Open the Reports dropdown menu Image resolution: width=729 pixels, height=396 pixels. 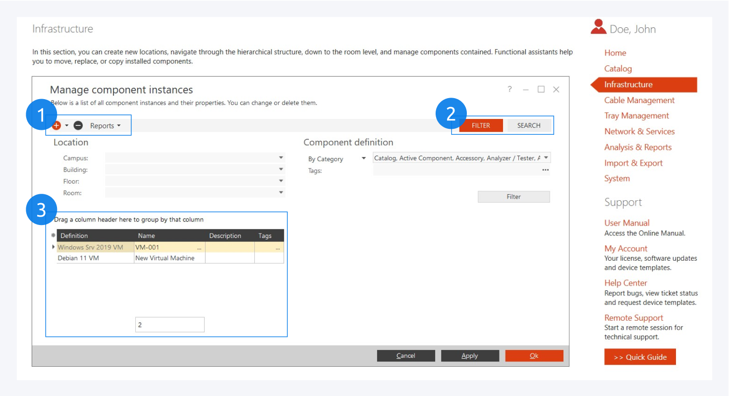click(105, 126)
